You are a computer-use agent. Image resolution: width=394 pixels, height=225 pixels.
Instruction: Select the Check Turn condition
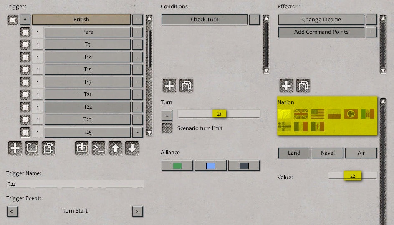pyautogui.click(x=205, y=20)
